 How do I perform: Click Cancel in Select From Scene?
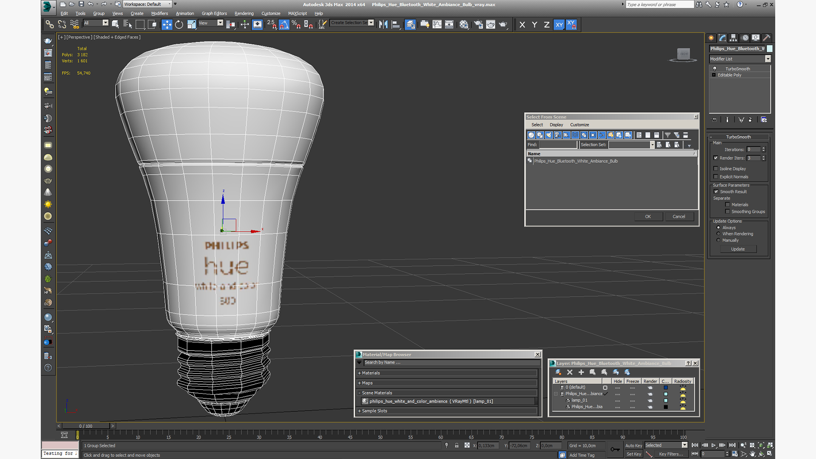679,217
